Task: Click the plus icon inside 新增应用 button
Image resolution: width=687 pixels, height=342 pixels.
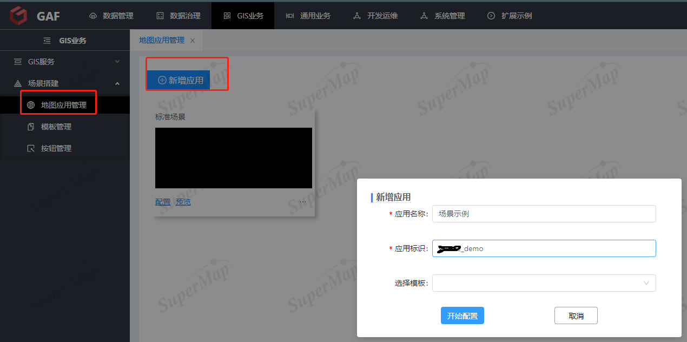Action: (x=162, y=80)
